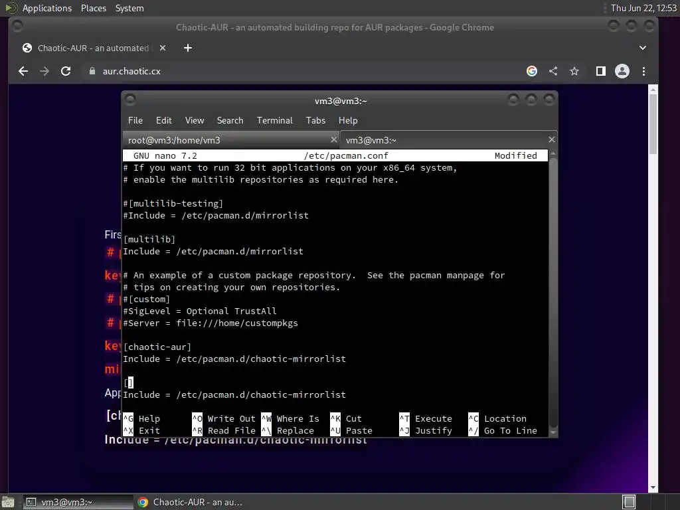Expand Chrome tab search chevron
Image resolution: width=680 pixels, height=510 pixels.
tap(643, 48)
